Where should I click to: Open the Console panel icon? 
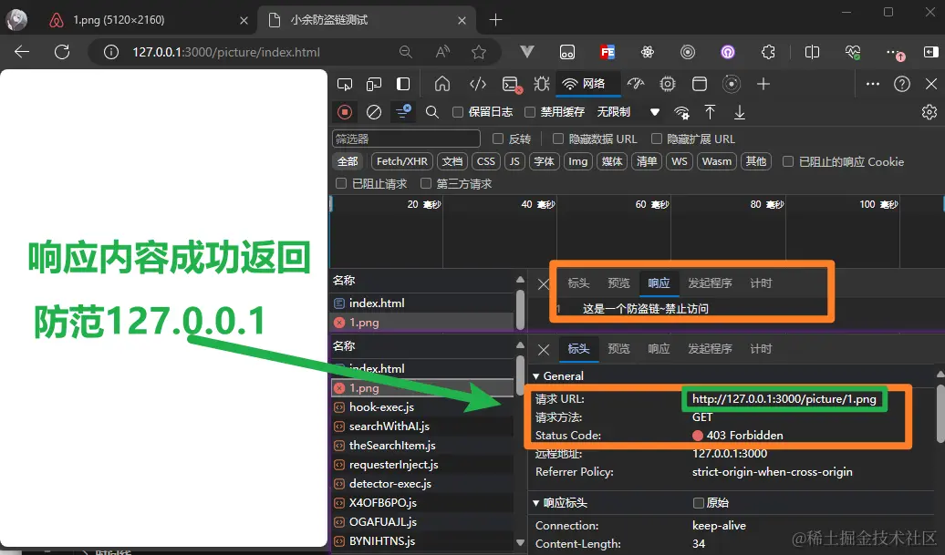click(x=512, y=85)
